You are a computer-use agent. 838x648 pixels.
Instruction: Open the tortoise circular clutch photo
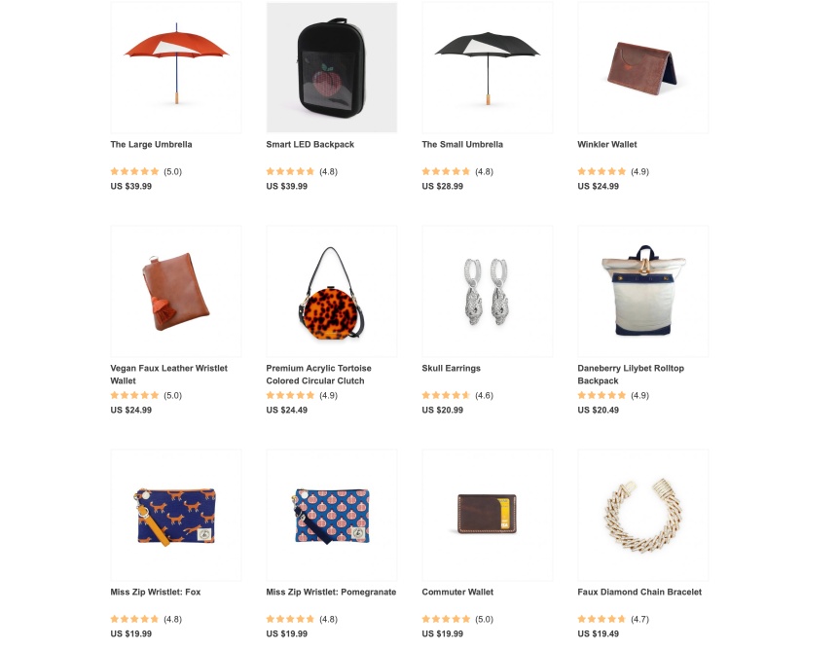331,291
